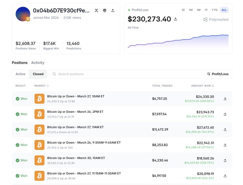
Task: Click the Won checkmark of March 26, 2PM row
Action: (x=18, y=114)
